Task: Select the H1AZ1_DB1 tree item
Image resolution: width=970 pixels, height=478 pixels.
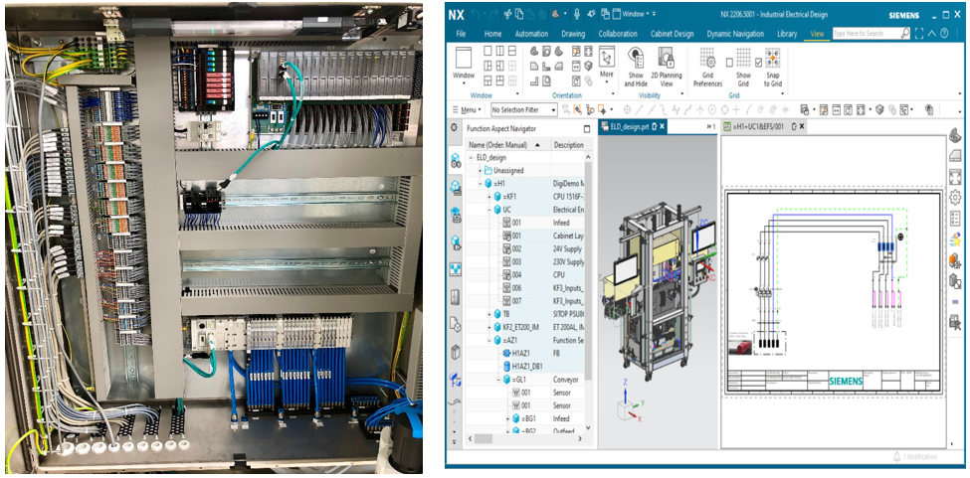Action: 524,367
